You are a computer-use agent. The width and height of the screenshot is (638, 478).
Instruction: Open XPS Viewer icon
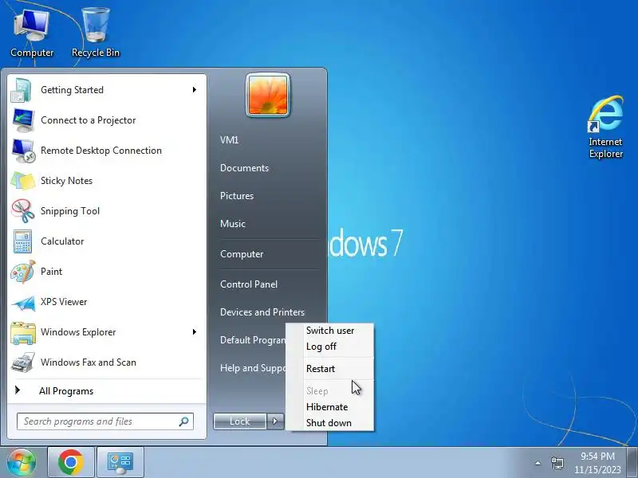23,303
